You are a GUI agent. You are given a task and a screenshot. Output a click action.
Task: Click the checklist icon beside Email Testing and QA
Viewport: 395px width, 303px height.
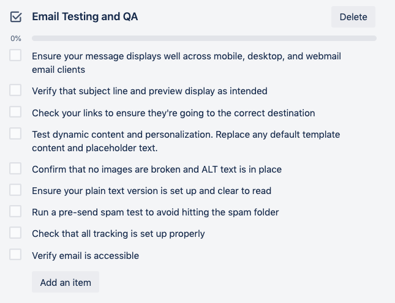pos(16,17)
